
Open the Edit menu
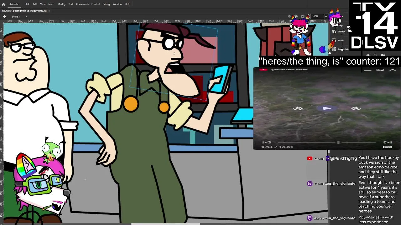(35, 4)
